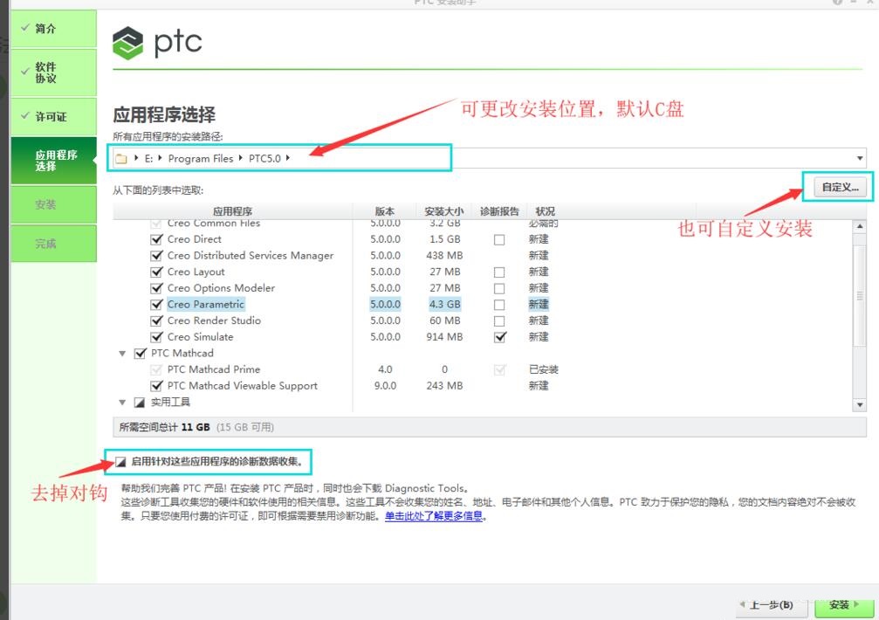Go to the 简介 step

[x=53, y=29]
